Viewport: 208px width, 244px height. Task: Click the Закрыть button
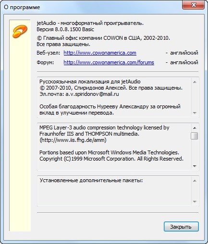181,227
